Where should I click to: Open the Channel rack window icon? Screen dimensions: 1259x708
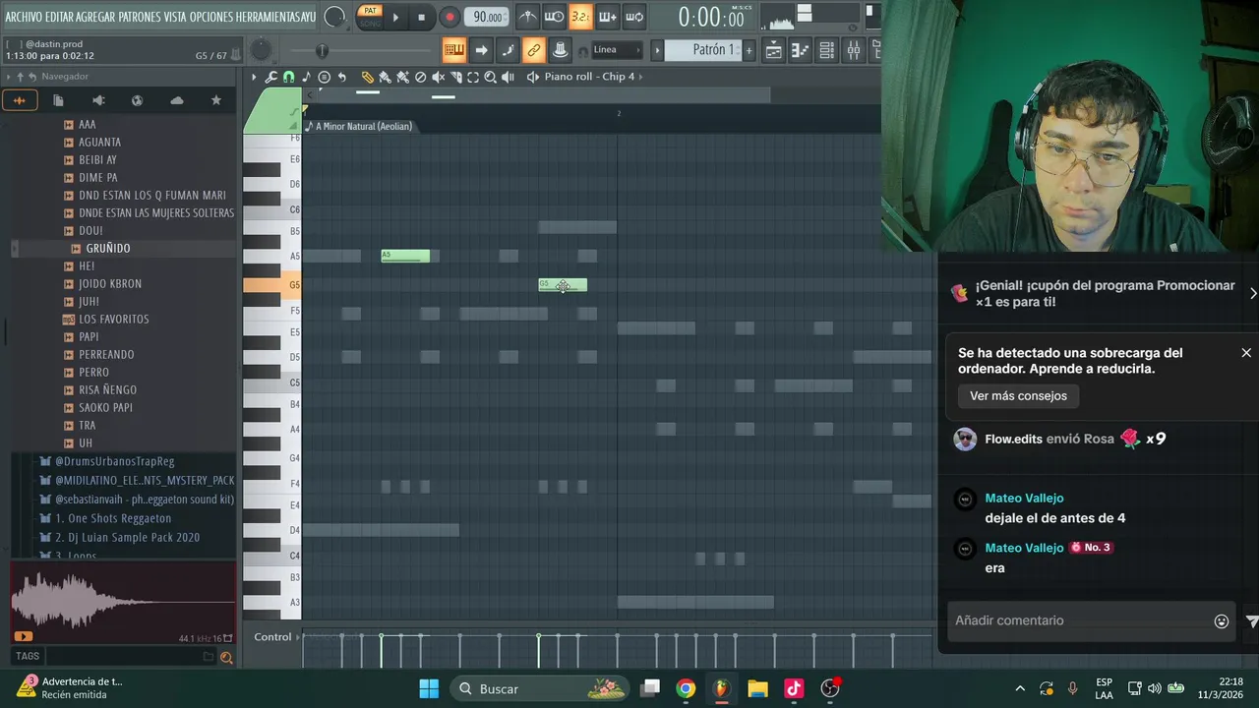[x=826, y=50]
